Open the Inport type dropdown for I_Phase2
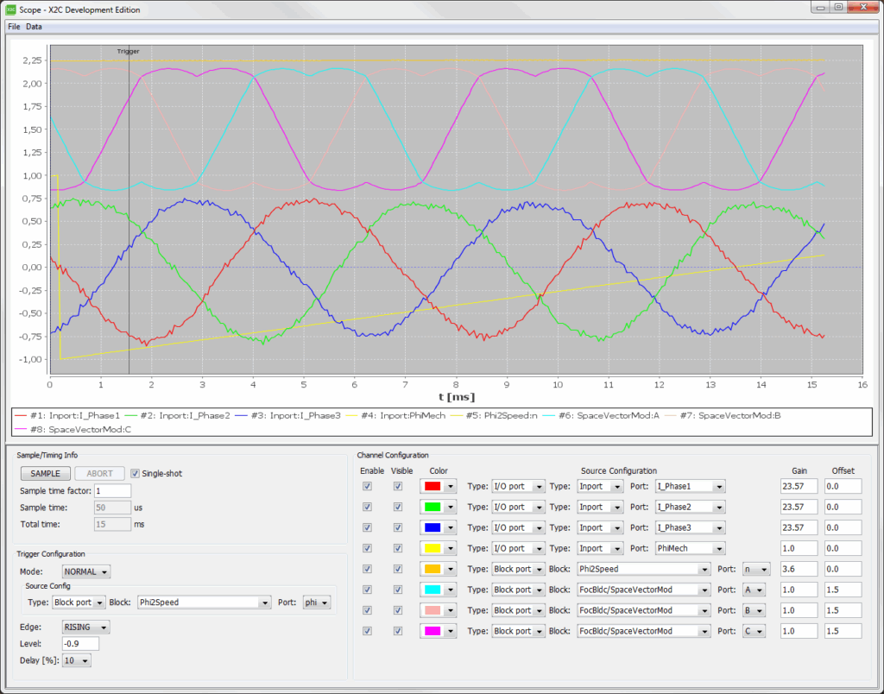This screenshot has height=694, width=884. tap(600, 507)
